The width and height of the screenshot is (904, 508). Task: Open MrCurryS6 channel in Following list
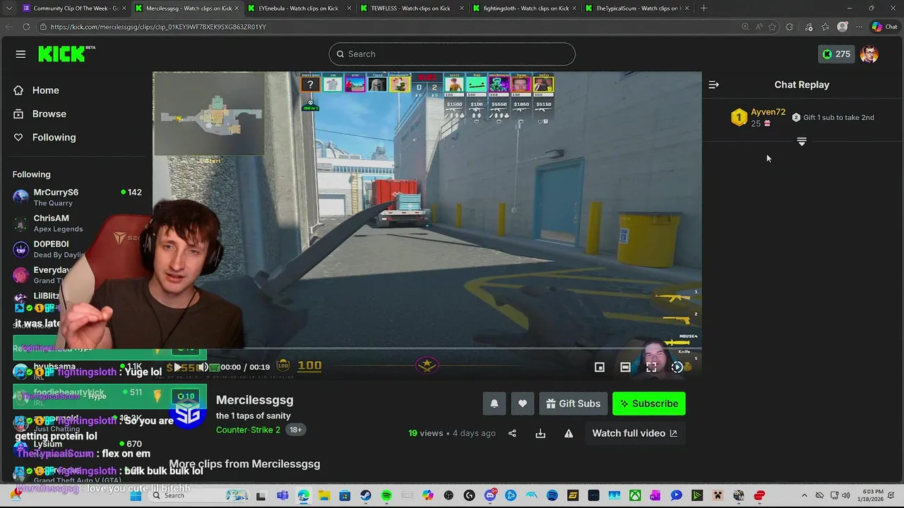78,197
